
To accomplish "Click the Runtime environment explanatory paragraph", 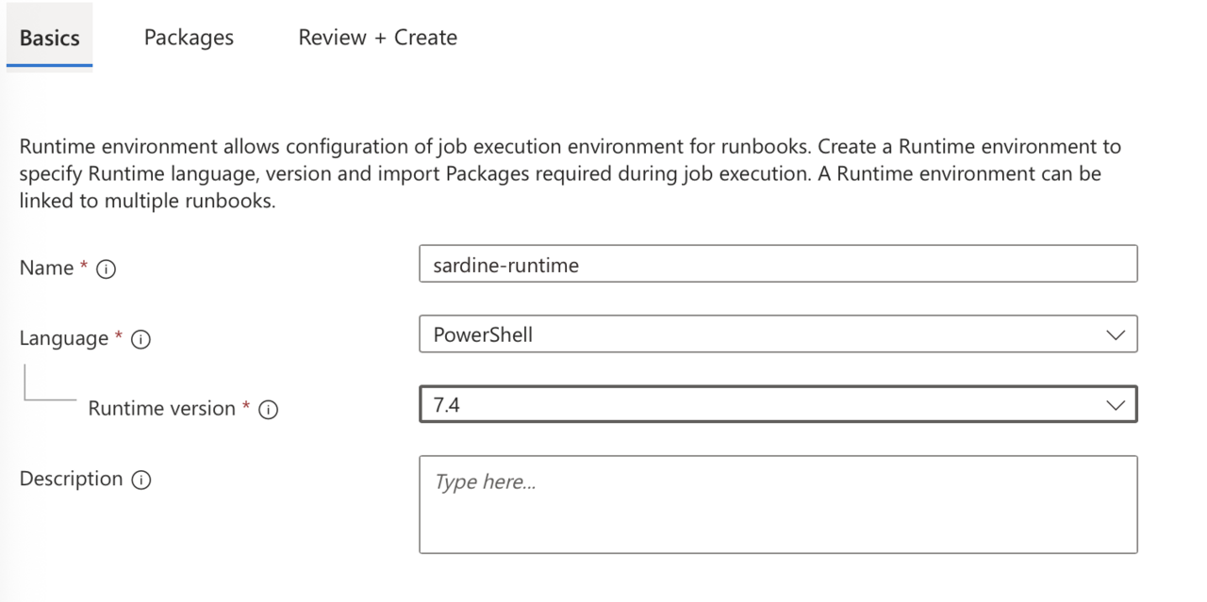I will click(x=570, y=174).
